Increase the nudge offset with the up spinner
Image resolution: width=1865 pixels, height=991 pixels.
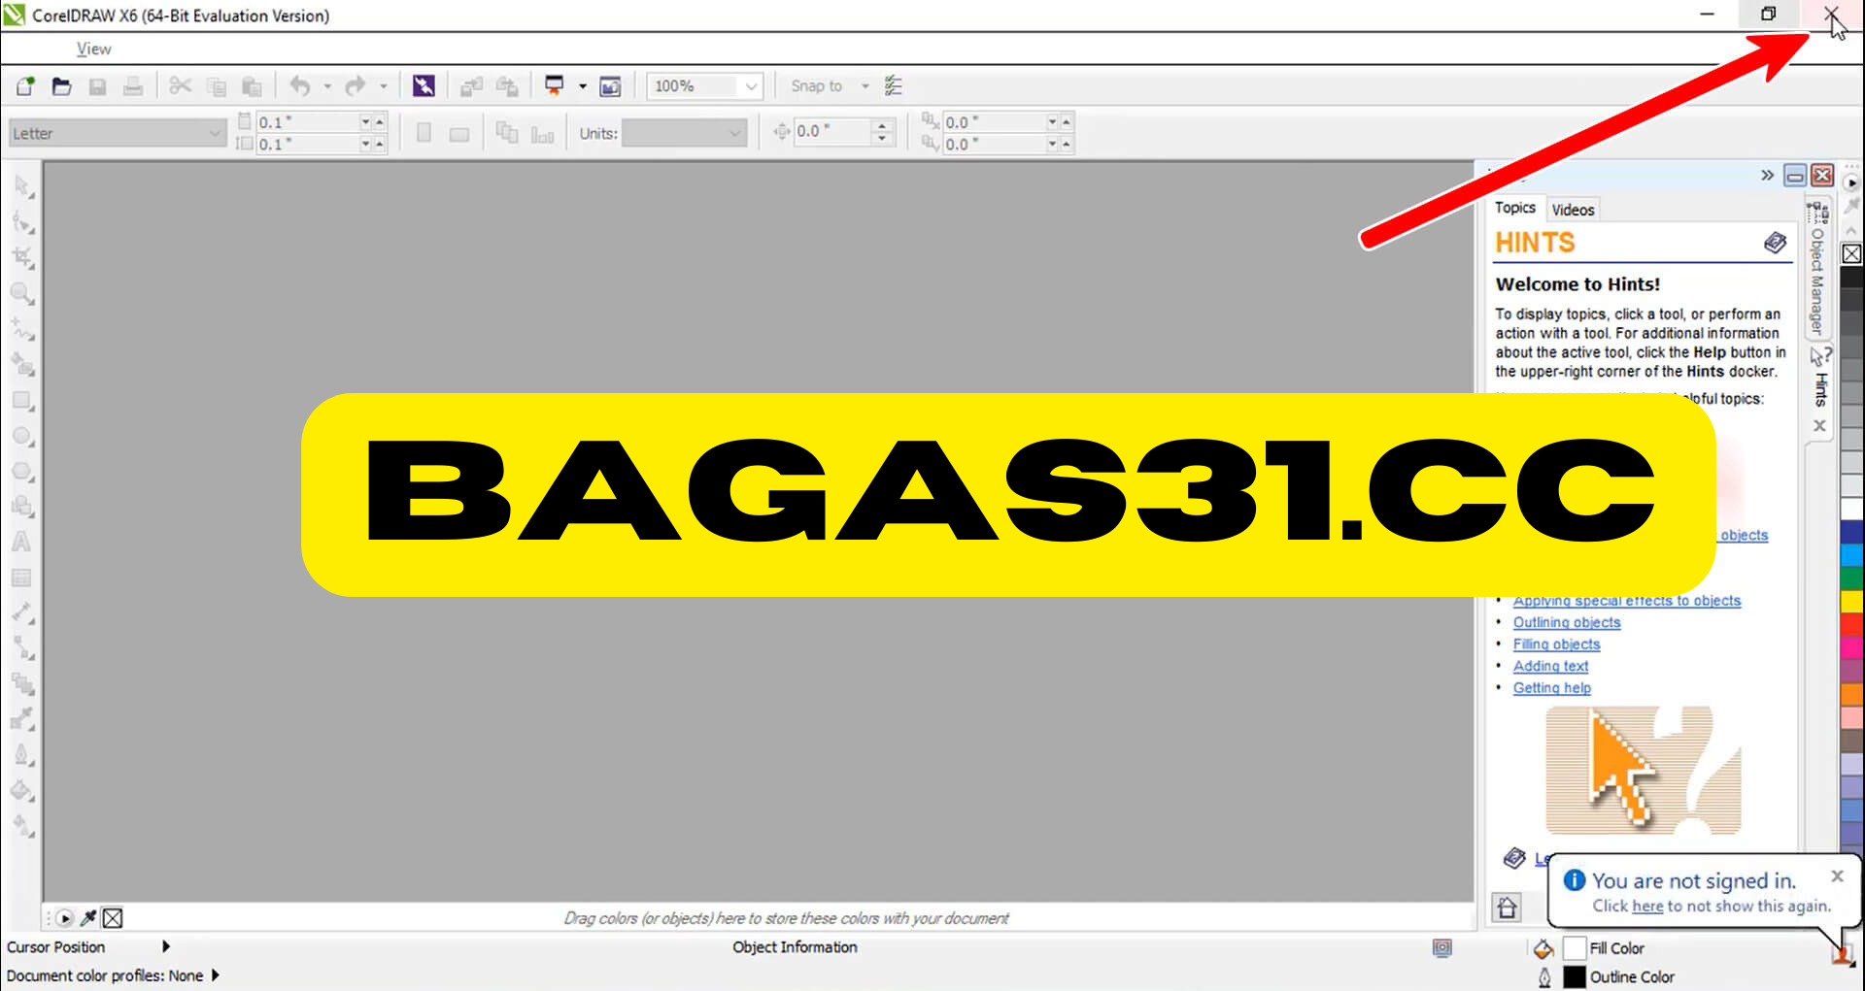point(882,125)
